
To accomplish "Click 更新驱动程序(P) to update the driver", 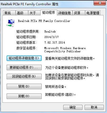I will pos(24,68).
